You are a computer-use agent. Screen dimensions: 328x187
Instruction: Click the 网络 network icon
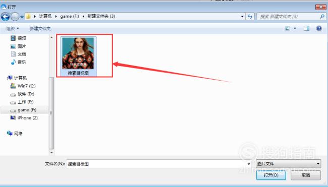(x=10, y=133)
